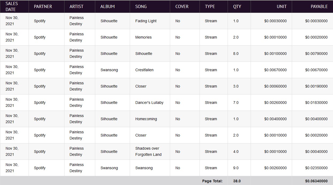
Task: Click cover value No in Shadows row
Action: [x=178, y=152]
